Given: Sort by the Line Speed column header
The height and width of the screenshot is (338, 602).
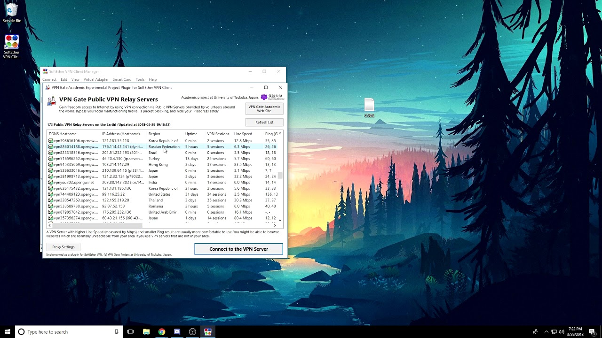Looking at the screenshot, I should 247,134.
